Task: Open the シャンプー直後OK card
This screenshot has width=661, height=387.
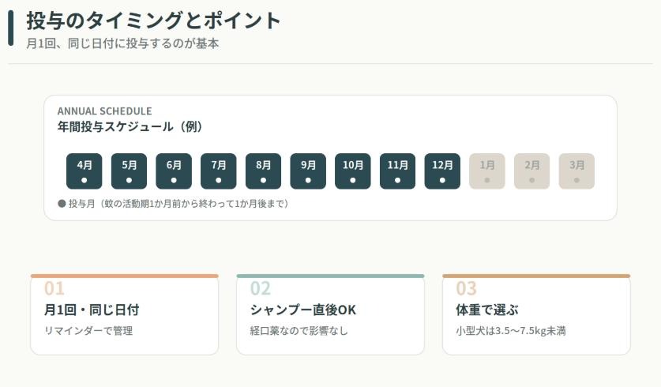Action: [x=330, y=315]
